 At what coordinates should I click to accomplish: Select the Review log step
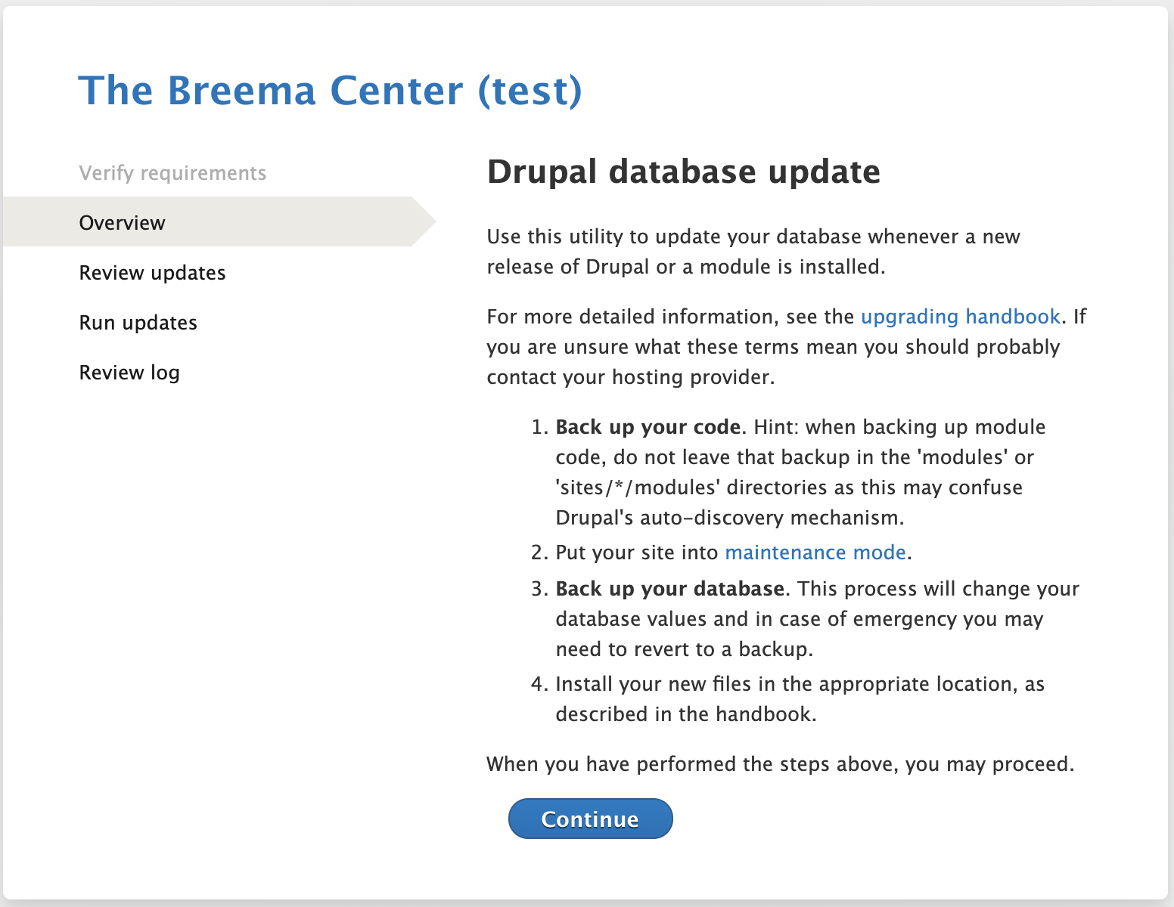[x=129, y=373]
